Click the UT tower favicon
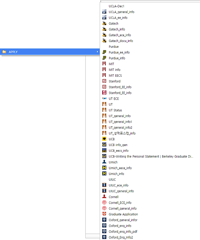200x240 pixels. coord(104,104)
